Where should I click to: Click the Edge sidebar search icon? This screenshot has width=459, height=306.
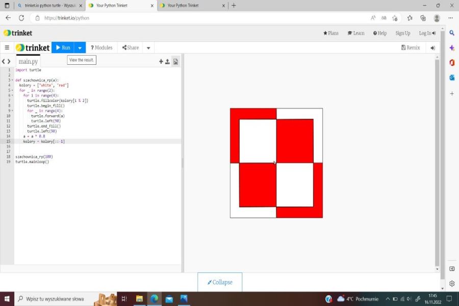[x=452, y=33]
